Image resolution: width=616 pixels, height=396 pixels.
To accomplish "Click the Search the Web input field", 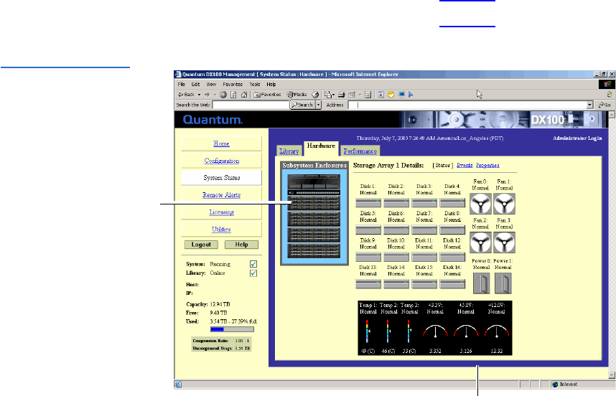I will 251,105.
